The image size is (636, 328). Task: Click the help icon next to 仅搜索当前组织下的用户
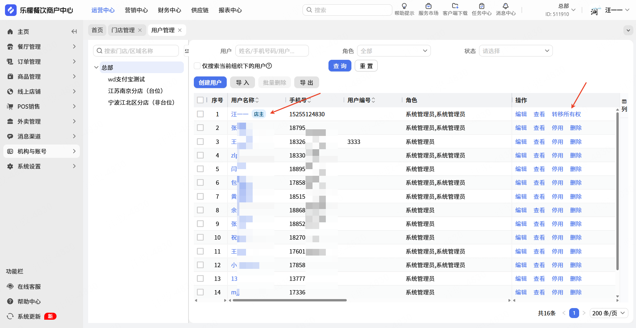(x=269, y=66)
